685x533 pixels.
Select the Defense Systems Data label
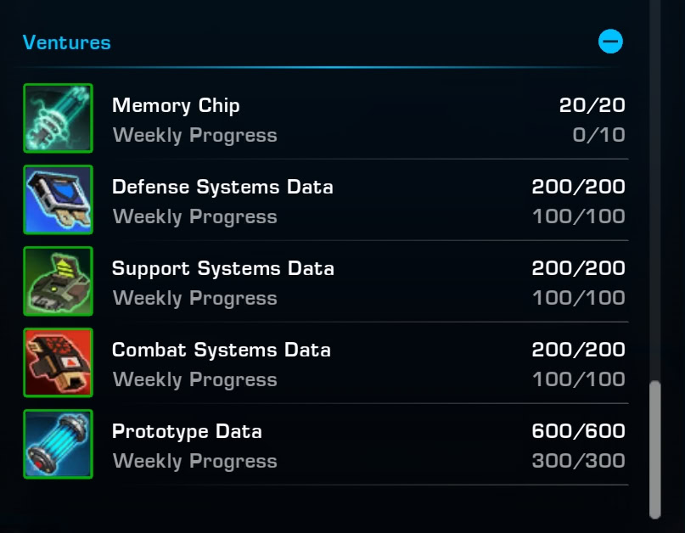(x=222, y=187)
